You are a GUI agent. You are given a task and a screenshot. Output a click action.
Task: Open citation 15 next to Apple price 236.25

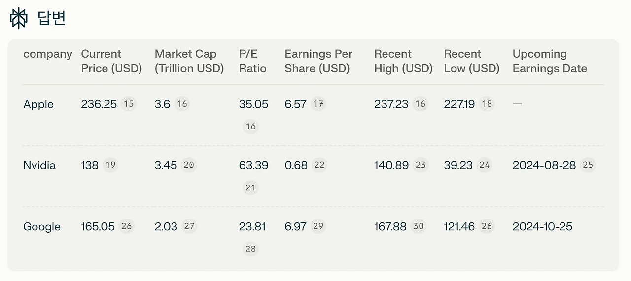pos(128,104)
